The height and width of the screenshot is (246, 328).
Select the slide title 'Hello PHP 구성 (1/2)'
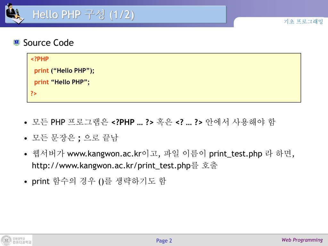[x=83, y=15]
